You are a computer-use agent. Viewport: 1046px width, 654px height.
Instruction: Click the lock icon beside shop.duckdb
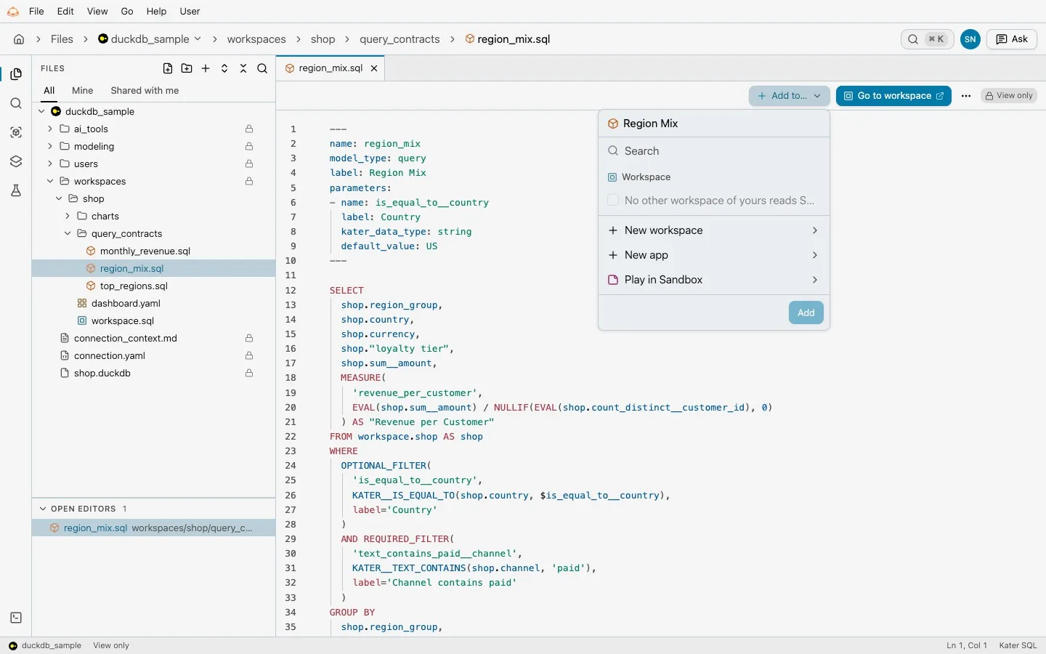[x=249, y=373]
